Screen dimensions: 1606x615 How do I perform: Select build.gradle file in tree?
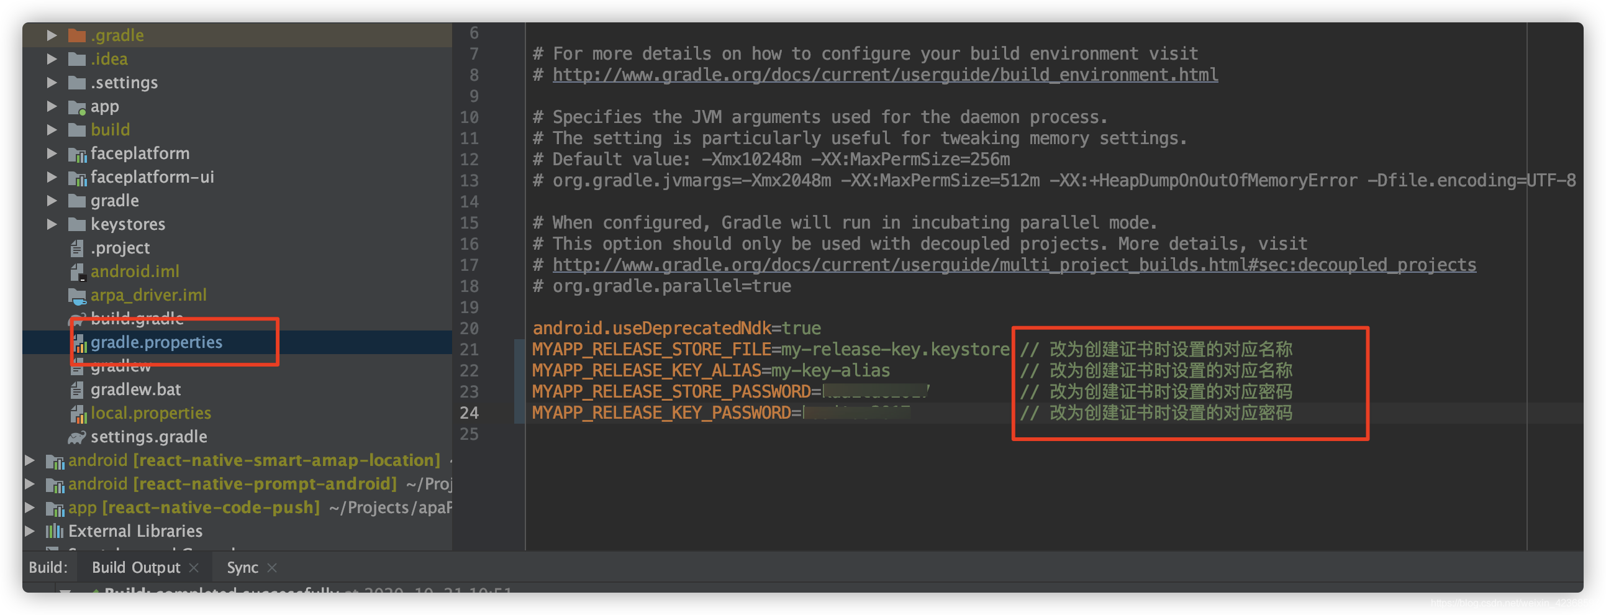click(137, 319)
